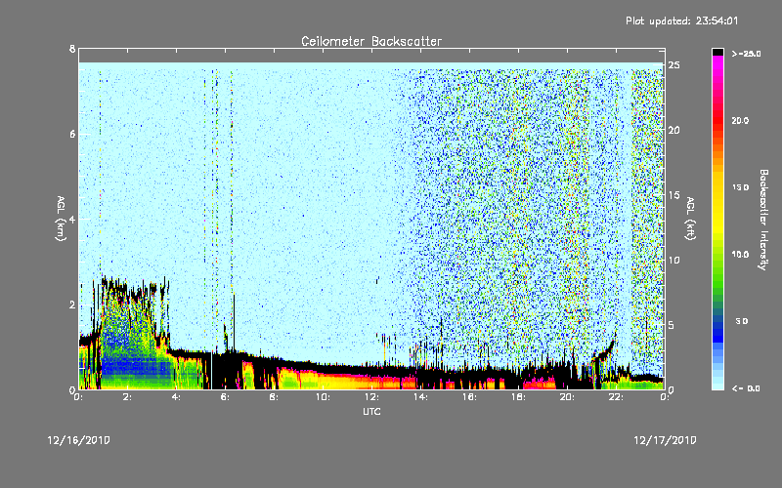Click the 15.0 colorbar tick label

tap(740, 187)
